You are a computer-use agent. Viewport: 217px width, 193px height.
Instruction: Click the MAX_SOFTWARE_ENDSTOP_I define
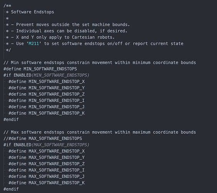[x=47, y=170]
